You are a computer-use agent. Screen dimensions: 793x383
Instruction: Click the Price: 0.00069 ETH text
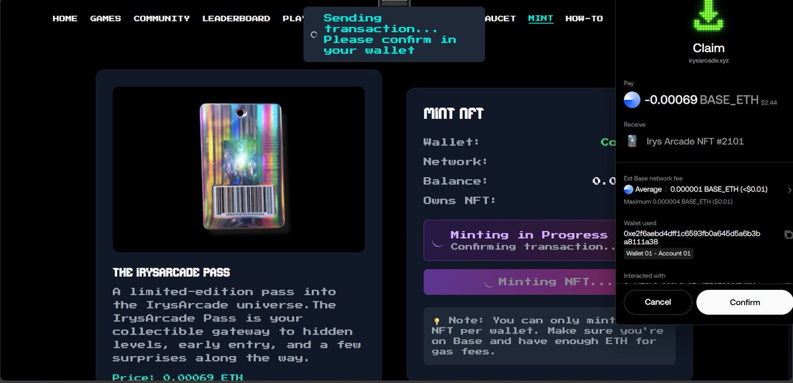[177, 378]
